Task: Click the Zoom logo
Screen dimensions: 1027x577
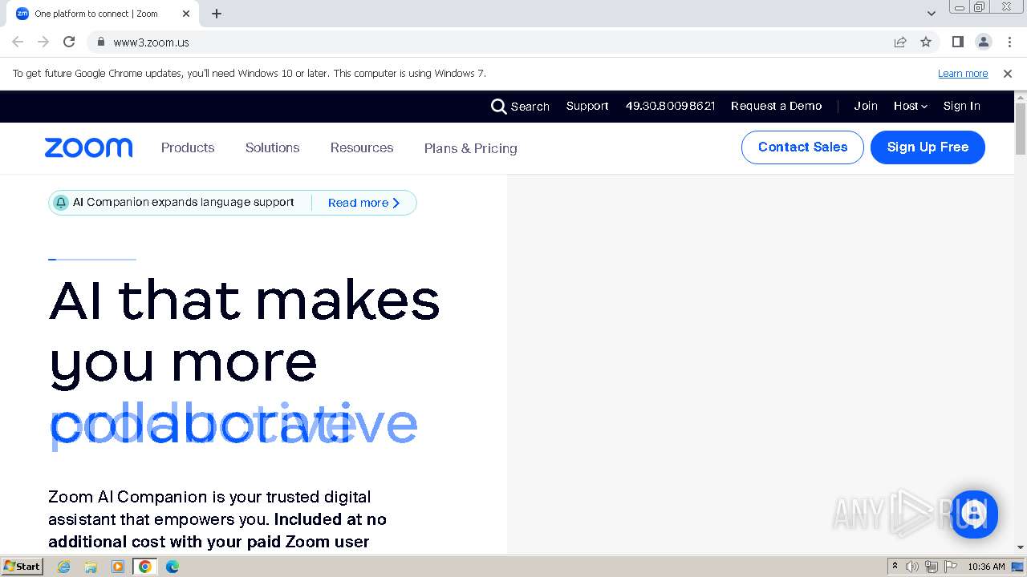Action: point(88,147)
